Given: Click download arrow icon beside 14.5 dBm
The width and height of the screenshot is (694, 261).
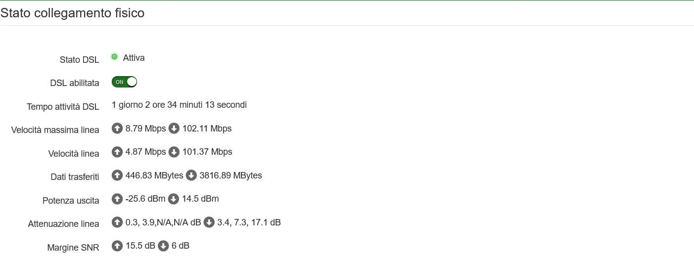Looking at the screenshot, I should 174,199.
